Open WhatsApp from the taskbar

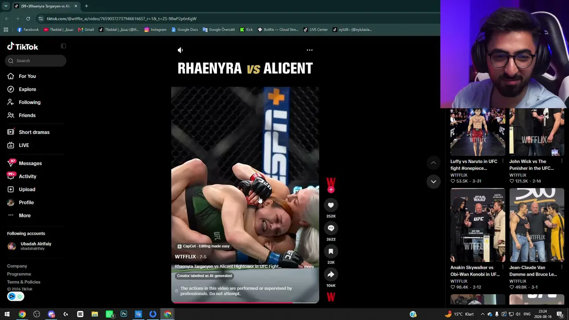(109, 314)
